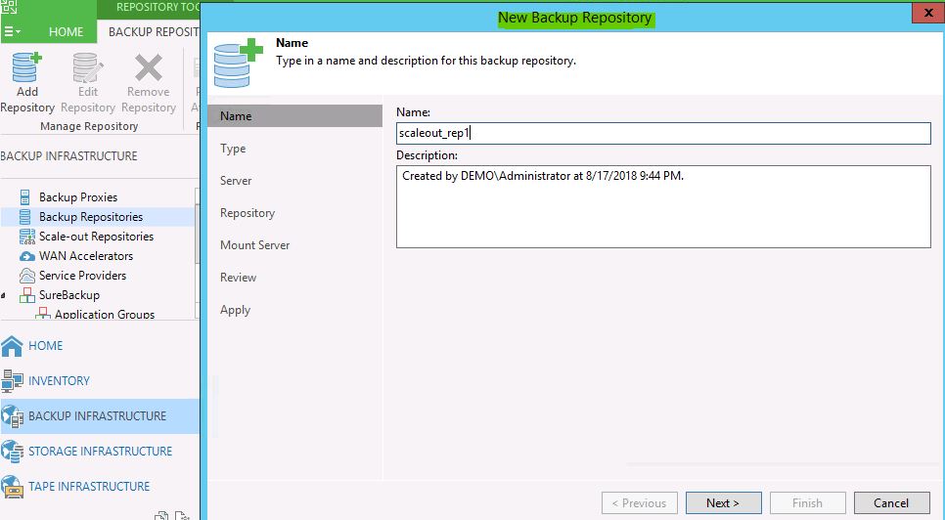Select Backup Repositories tree icon

point(24,217)
